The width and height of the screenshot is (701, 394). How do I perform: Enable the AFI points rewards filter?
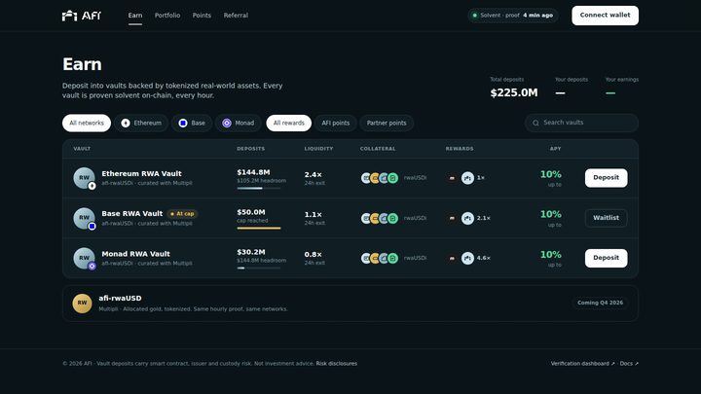tap(335, 123)
